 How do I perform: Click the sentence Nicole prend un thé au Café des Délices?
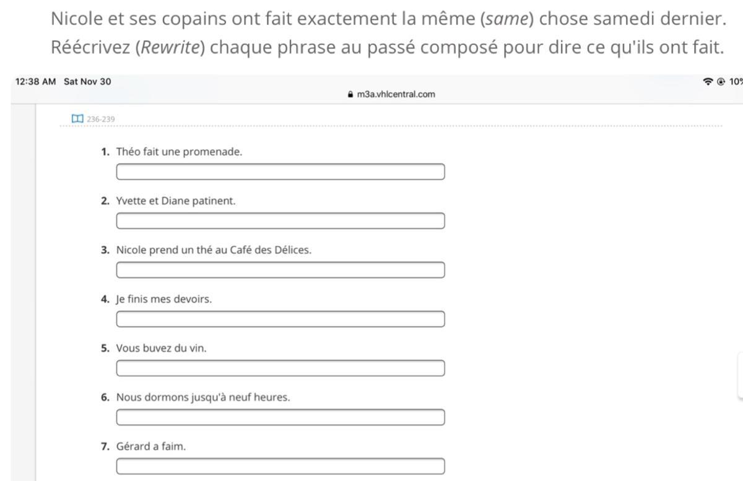pos(214,250)
